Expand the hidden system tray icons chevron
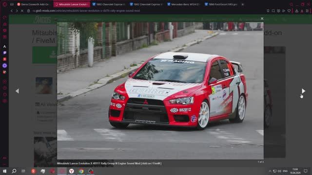The image size is (312, 175). tap(270, 171)
